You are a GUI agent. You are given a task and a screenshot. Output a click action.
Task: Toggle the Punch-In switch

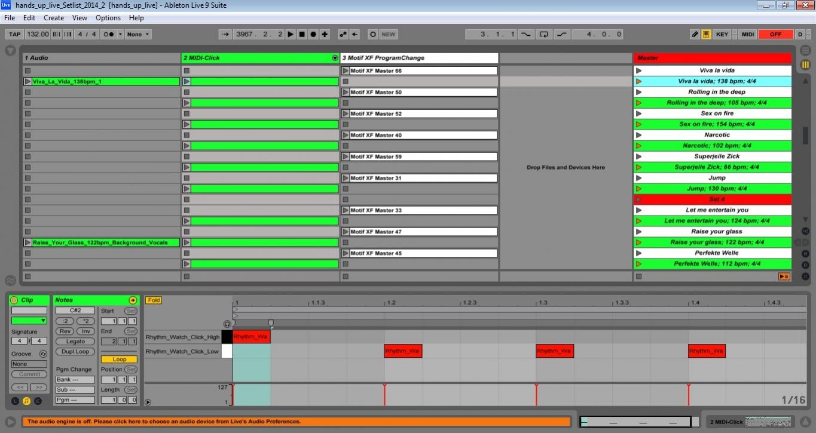tap(526, 34)
